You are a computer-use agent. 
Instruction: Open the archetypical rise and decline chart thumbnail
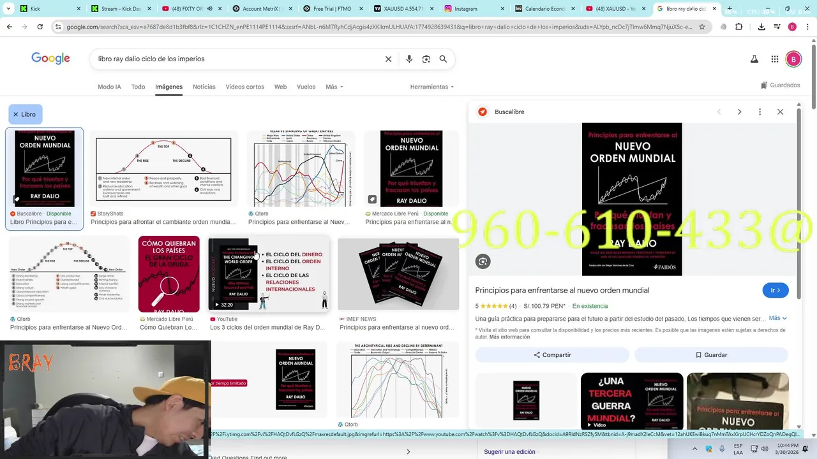coord(396,379)
